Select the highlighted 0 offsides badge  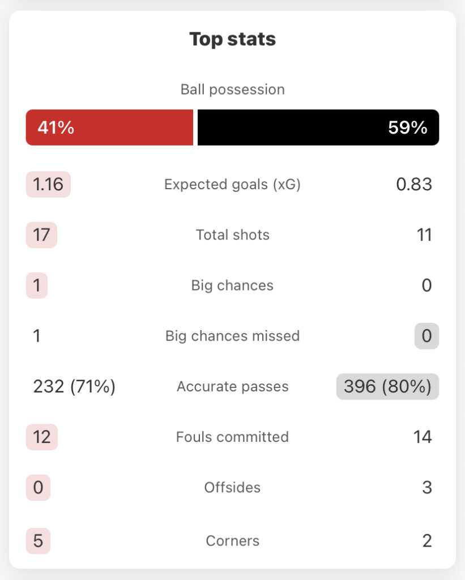[x=38, y=488]
